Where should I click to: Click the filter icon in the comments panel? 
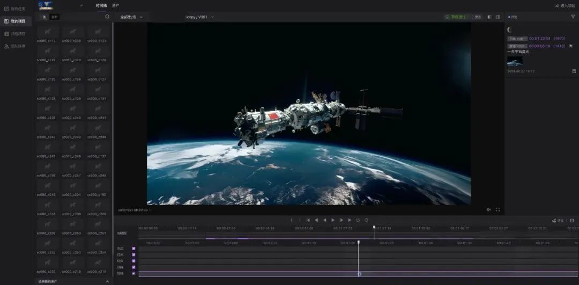[573, 17]
